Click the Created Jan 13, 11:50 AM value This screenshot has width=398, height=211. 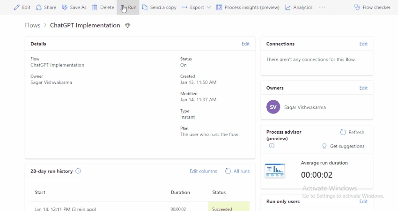pyautogui.click(x=198, y=83)
